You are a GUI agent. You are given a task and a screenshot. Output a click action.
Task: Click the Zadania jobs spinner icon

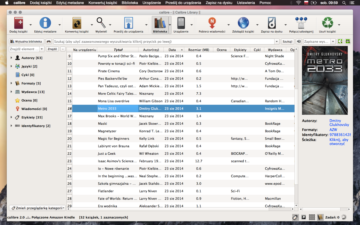(x=344, y=217)
